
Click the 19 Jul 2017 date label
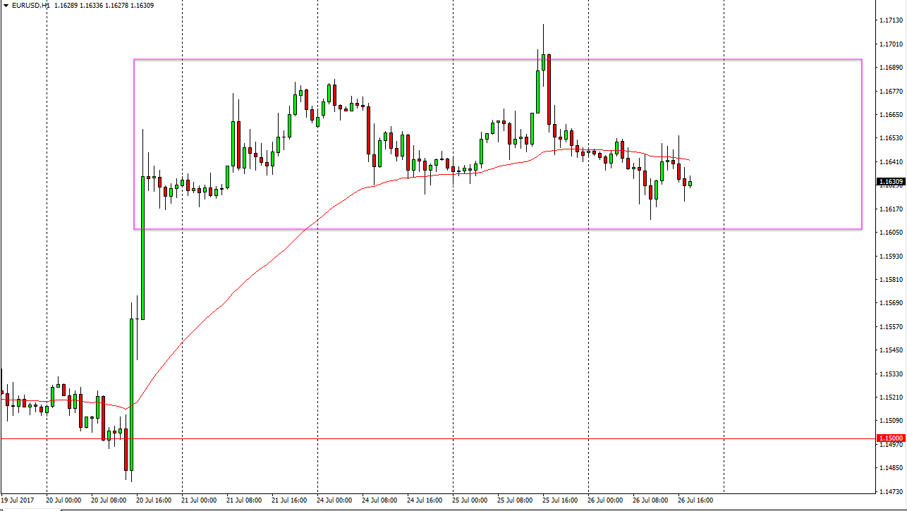pyautogui.click(x=18, y=500)
